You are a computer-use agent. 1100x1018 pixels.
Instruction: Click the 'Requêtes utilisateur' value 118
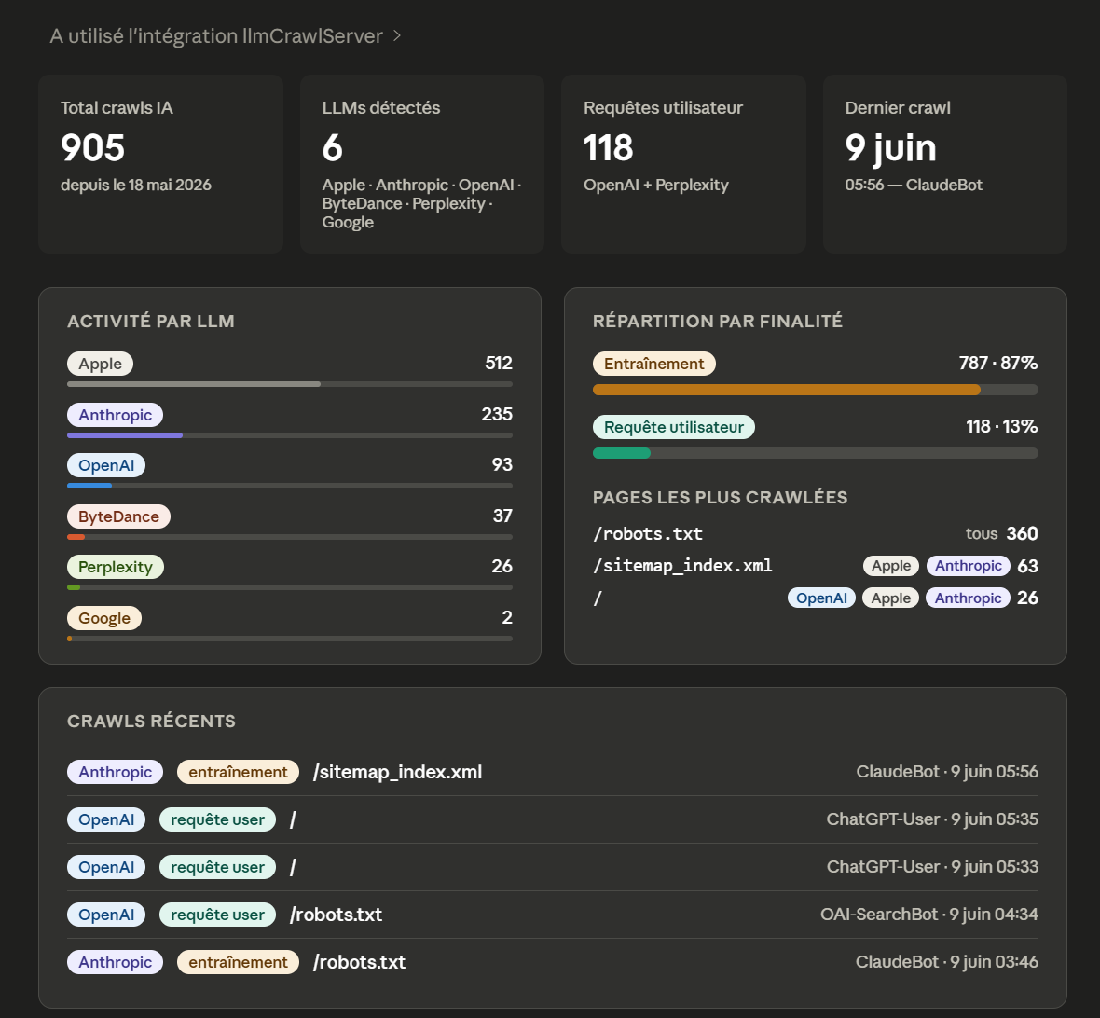608,148
